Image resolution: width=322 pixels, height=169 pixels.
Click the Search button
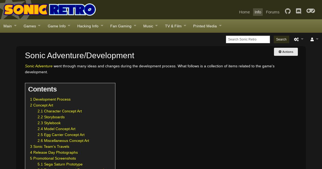(x=281, y=39)
